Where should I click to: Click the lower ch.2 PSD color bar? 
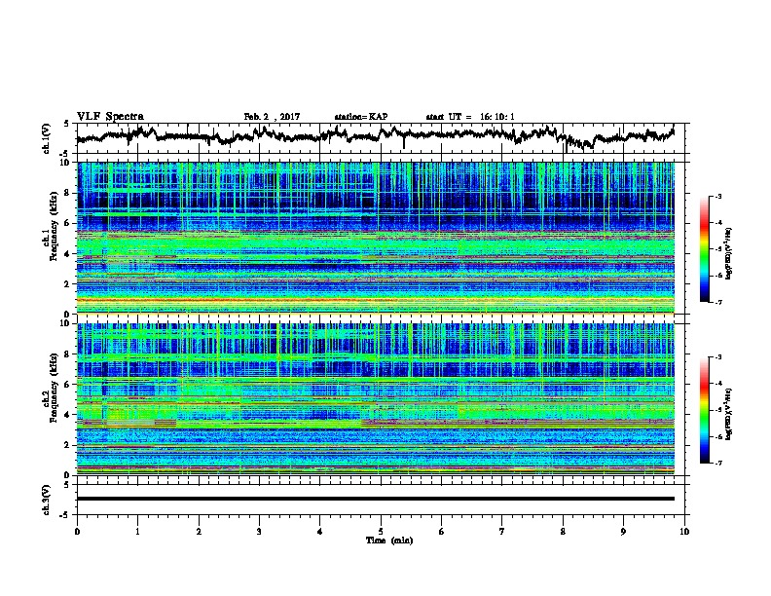[x=704, y=410]
